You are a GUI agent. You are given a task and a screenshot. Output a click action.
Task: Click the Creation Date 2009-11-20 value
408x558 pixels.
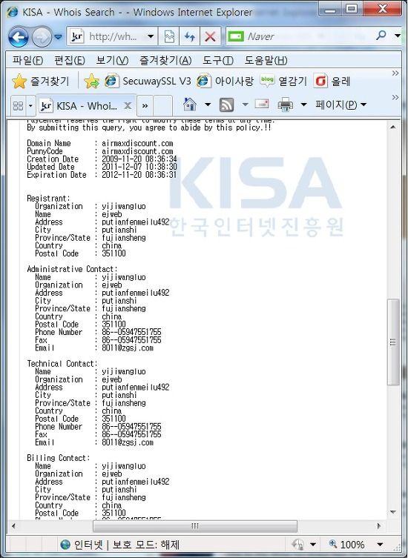[x=139, y=159]
